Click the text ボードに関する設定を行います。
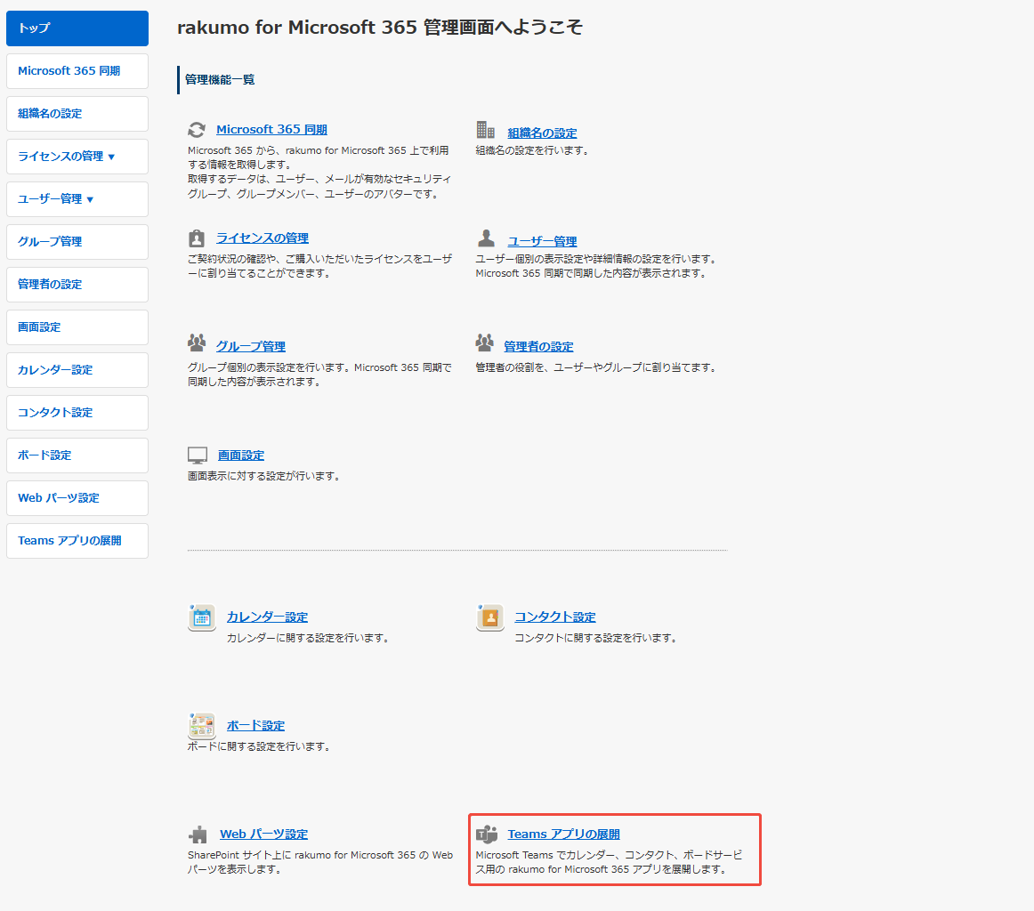The height and width of the screenshot is (911, 1034). coord(261,747)
